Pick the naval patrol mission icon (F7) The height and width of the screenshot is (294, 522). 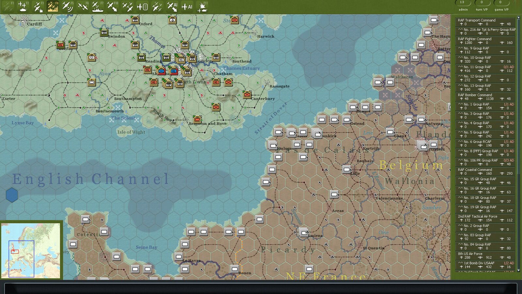pyautogui.click(x=98, y=6)
